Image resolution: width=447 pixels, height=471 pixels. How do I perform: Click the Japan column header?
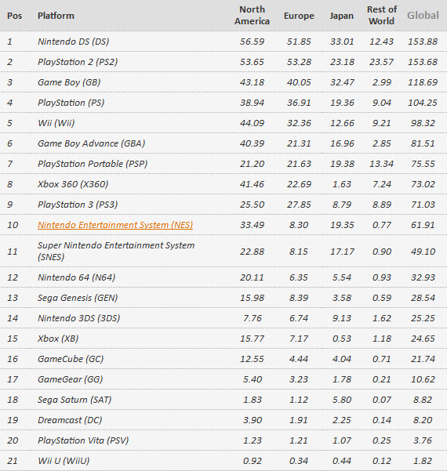tap(341, 16)
